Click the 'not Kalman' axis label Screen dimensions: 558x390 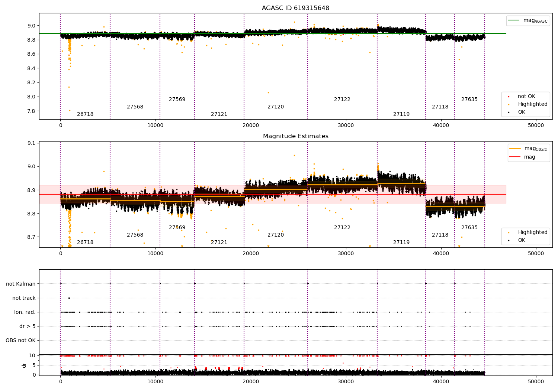point(21,284)
